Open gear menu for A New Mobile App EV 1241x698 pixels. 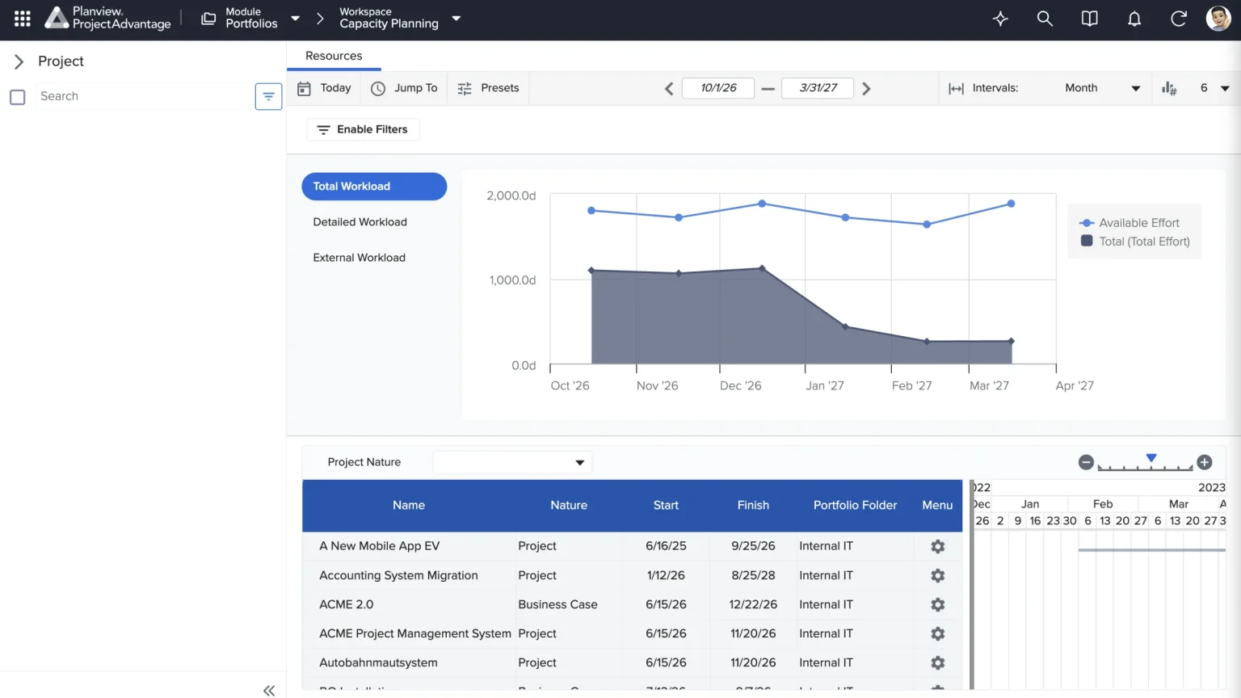937,547
